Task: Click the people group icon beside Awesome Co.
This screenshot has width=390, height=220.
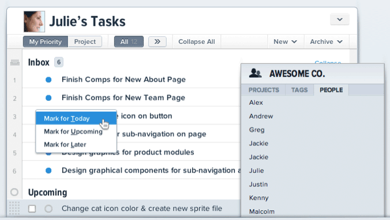Action: pos(255,73)
